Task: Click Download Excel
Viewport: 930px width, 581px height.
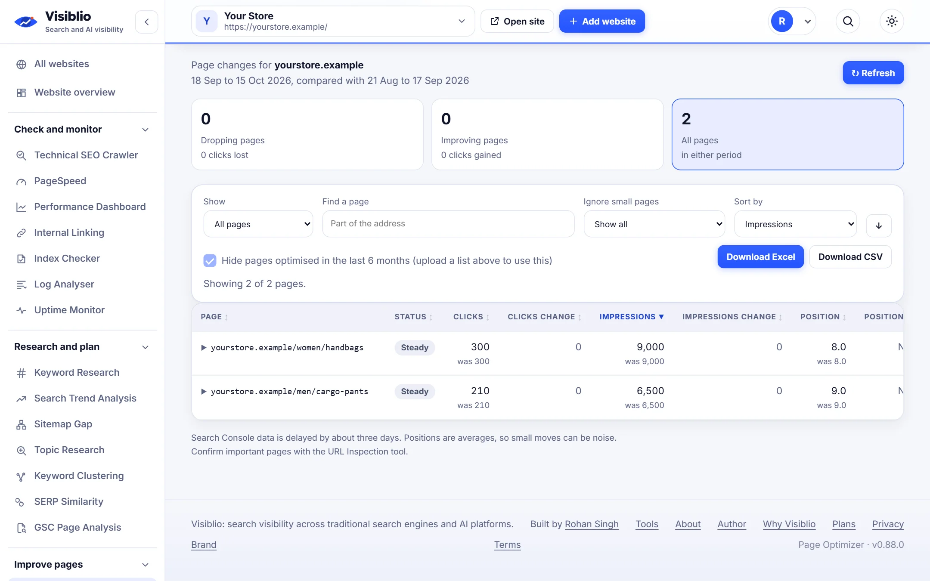Action: (760, 257)
